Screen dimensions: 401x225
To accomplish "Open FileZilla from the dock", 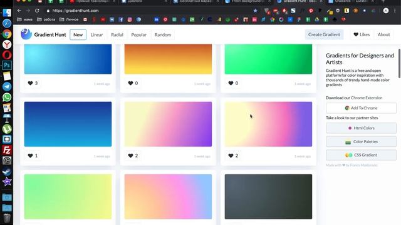I will [x=7, y=150].
